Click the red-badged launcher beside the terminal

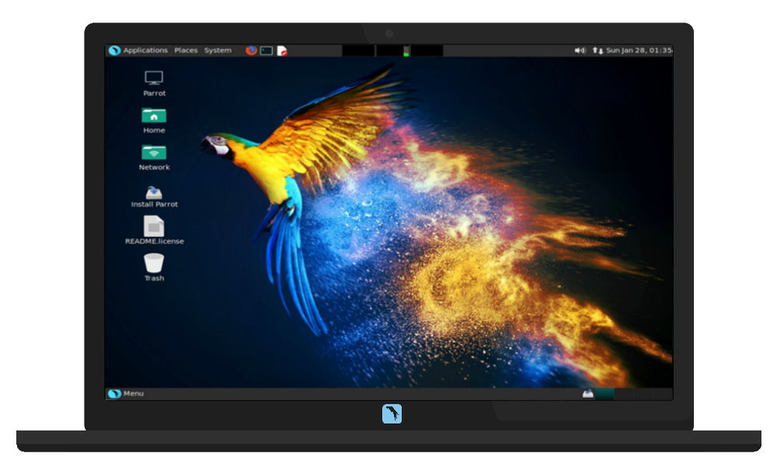(x=282, y=51)
